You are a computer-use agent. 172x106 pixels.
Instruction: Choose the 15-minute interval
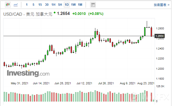[x=40, y=5]
